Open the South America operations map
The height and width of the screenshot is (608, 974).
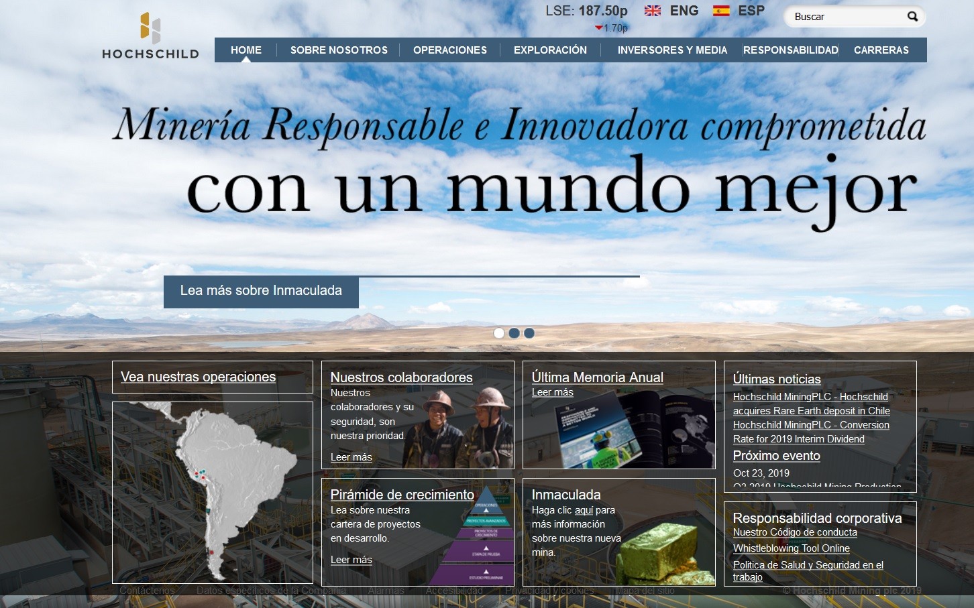point(212,492)
